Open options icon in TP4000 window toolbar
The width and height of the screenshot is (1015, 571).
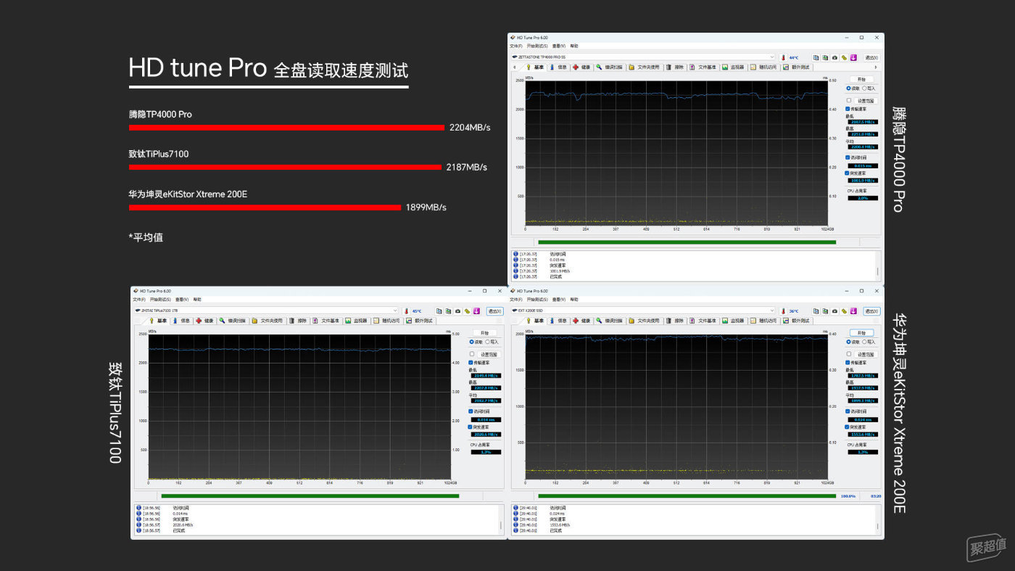844,57
